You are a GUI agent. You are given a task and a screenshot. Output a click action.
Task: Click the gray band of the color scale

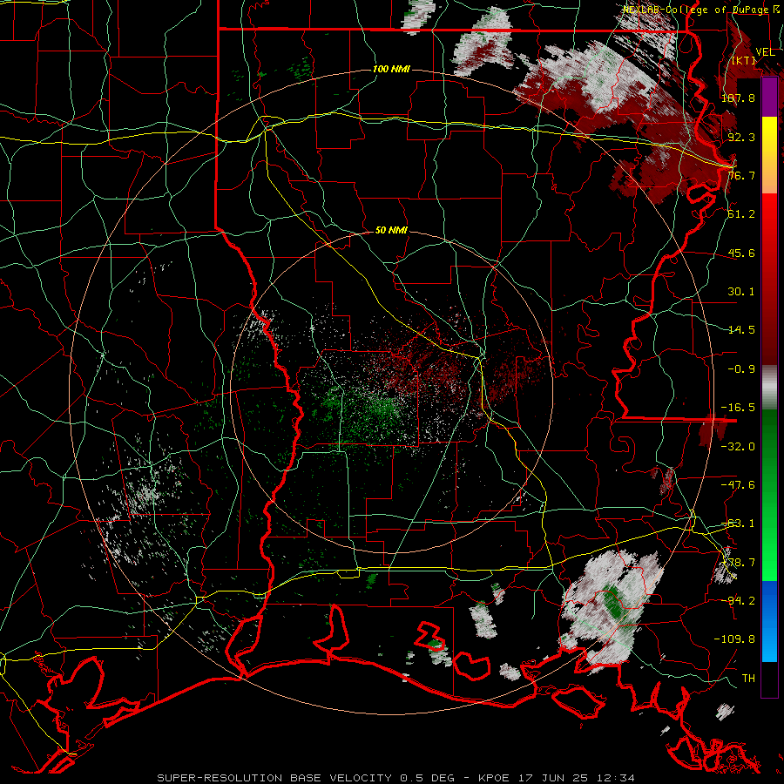(x=769, y=388)
